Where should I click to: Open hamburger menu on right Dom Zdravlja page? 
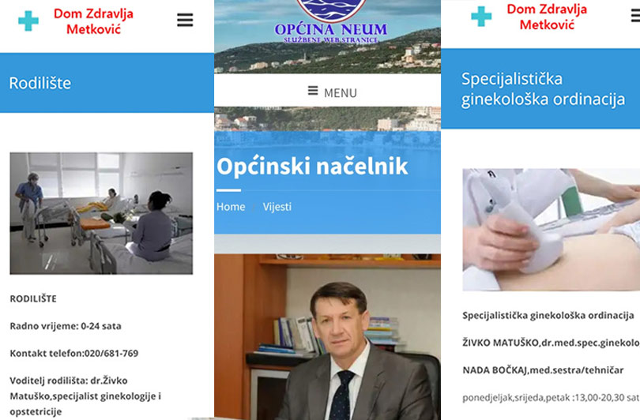[x=635, y=16]
